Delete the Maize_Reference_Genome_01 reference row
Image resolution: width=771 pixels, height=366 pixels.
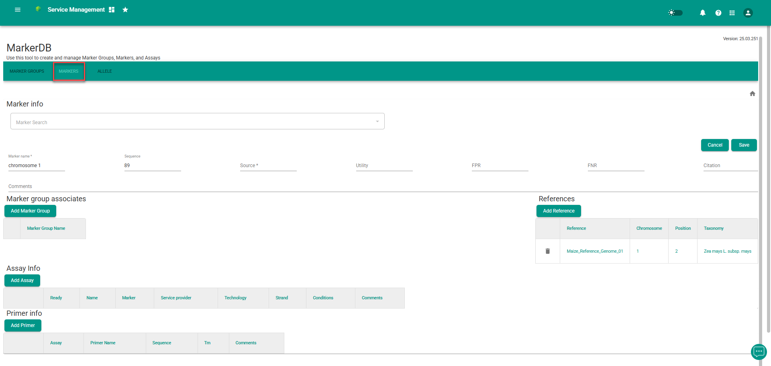tap(547, 251)
